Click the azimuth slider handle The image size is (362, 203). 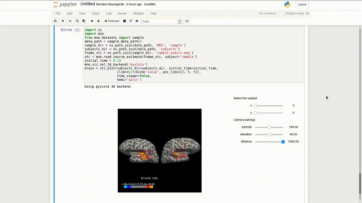tap(269, 127)
